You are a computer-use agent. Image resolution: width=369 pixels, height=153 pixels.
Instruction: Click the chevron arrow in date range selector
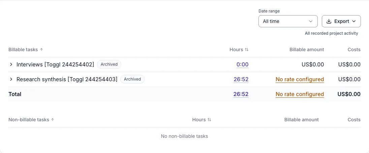[311, 21]
